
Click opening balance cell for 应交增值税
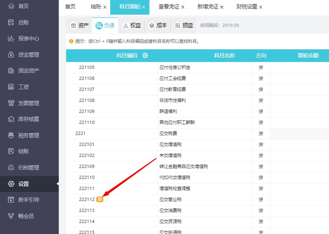(x=300, y=145)
